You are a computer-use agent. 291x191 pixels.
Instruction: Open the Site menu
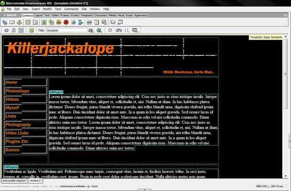(x=84, y=9)
